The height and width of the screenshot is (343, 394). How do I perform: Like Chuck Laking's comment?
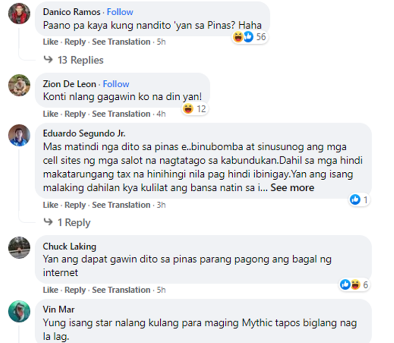50,290
